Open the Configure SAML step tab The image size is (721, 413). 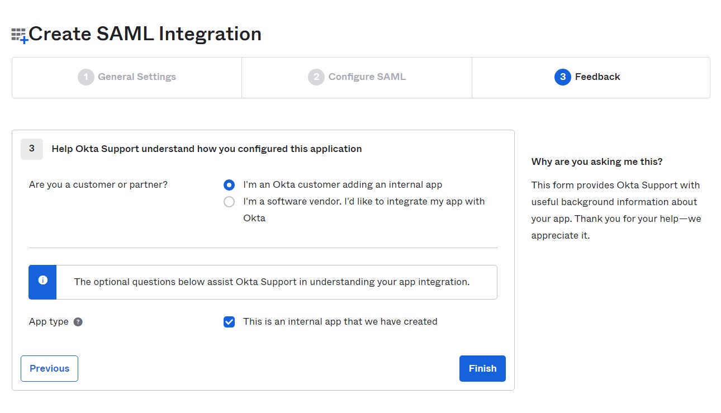(357, 77)
